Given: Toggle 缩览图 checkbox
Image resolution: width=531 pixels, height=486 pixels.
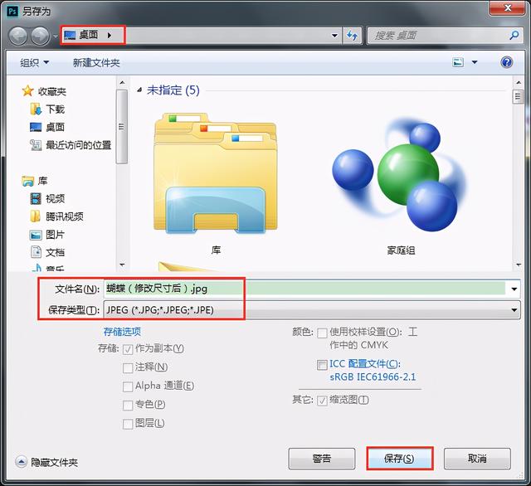Looking at the screenshot, I should click(322, 401).
